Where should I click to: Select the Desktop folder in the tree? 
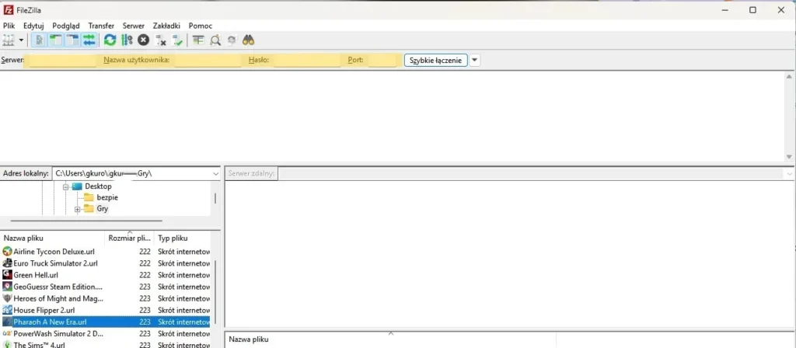click(98, 186)
